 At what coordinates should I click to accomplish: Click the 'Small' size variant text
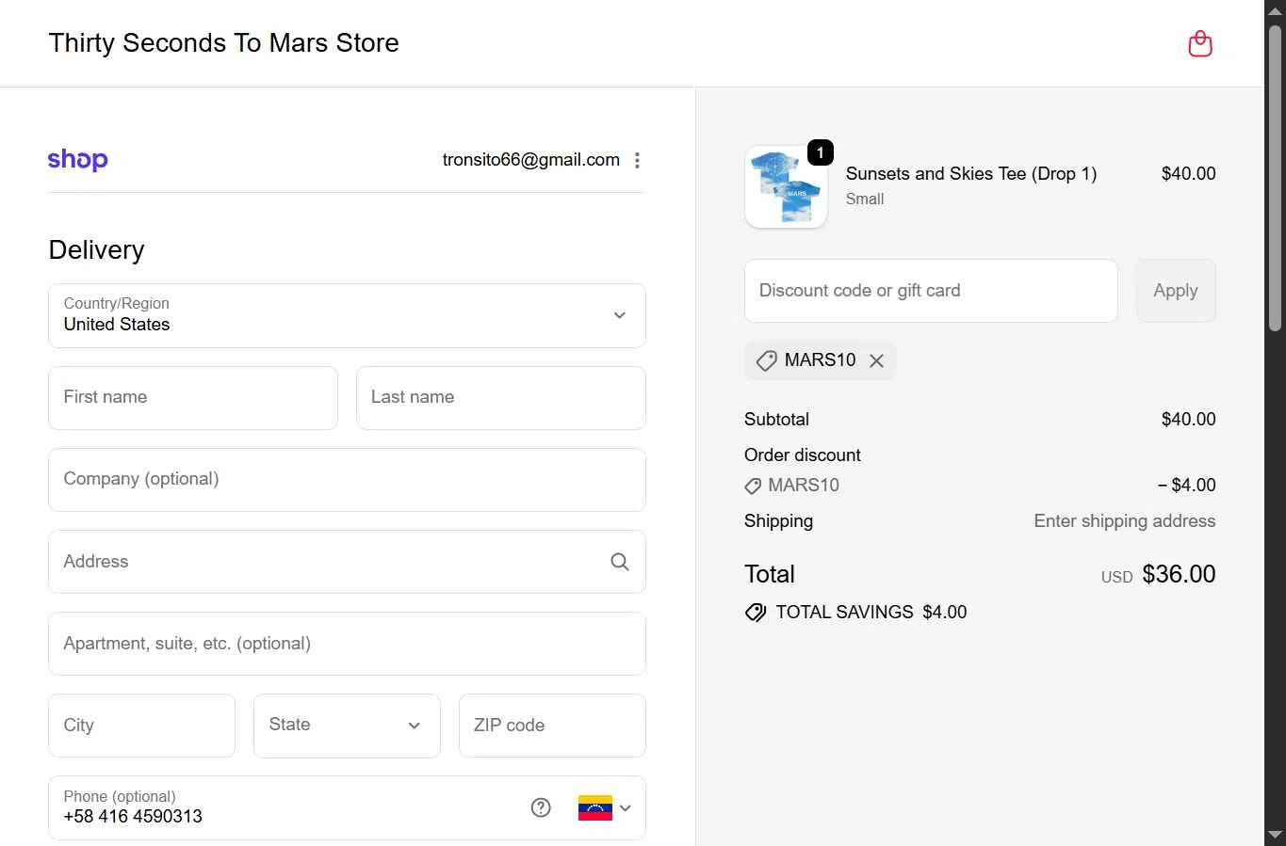click(865, 200)
